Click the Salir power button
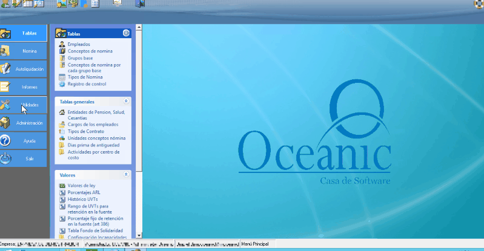This screenshot has width=484, height=251. (6, 158)
